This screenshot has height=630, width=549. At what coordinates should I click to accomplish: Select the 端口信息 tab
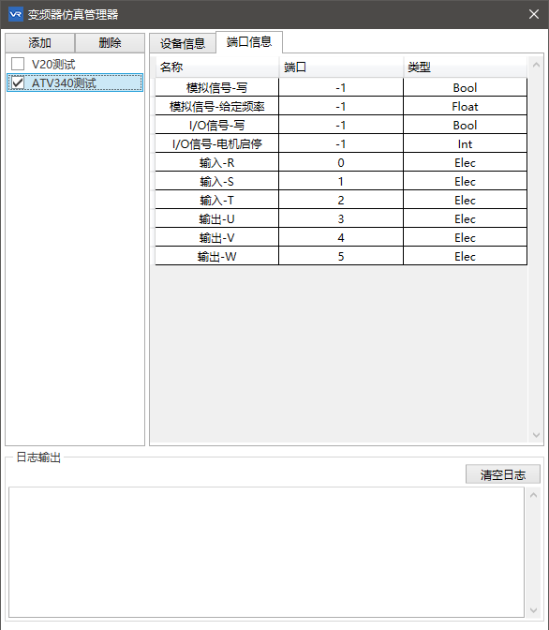(x=249, y=42)
